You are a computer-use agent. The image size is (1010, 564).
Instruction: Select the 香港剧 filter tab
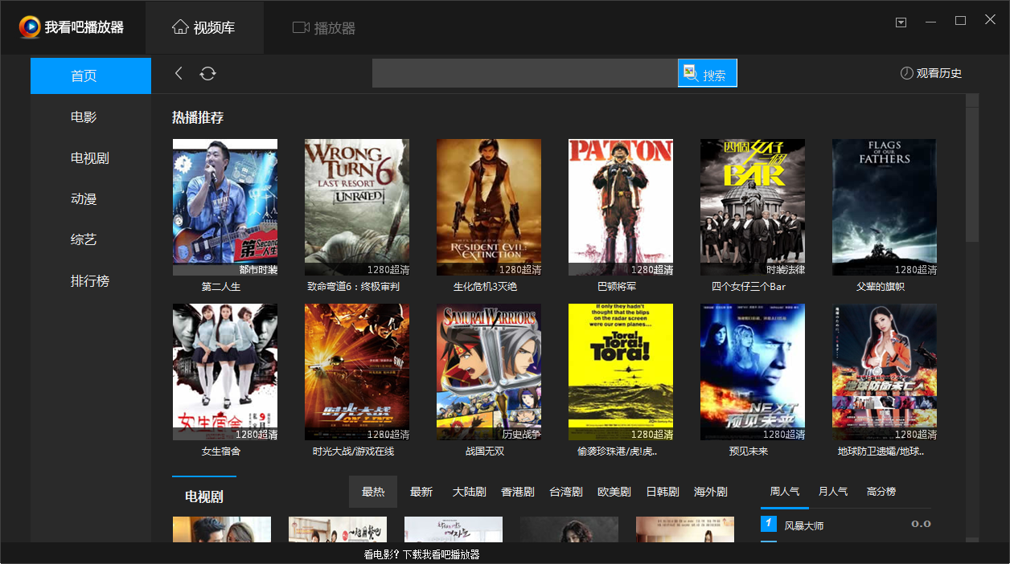click(518, 492)
